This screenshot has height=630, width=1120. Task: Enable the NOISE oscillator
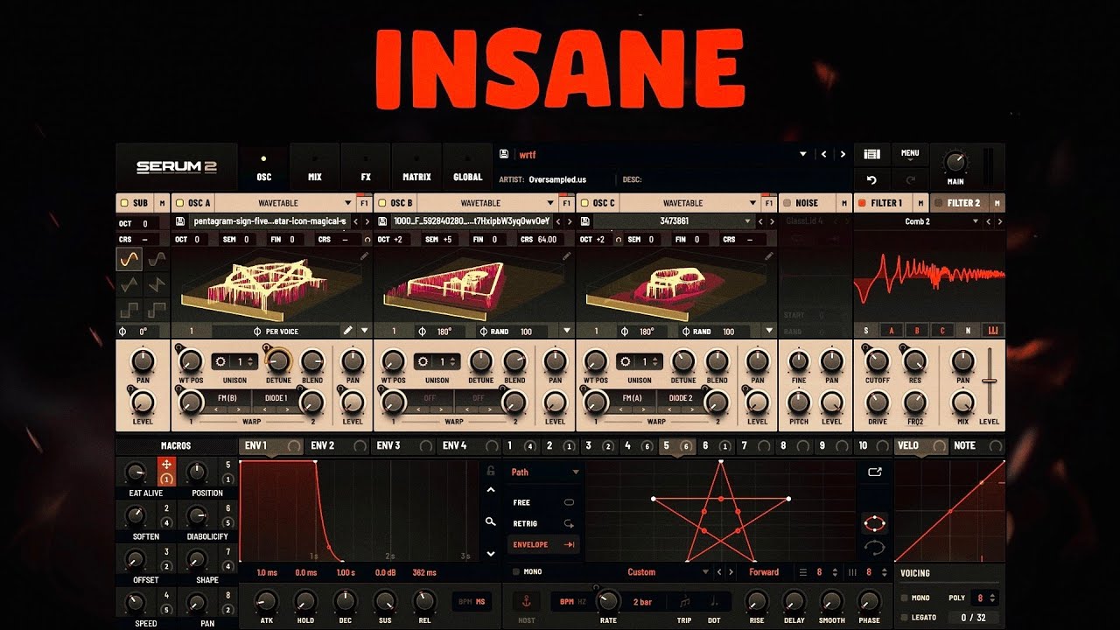787,203
